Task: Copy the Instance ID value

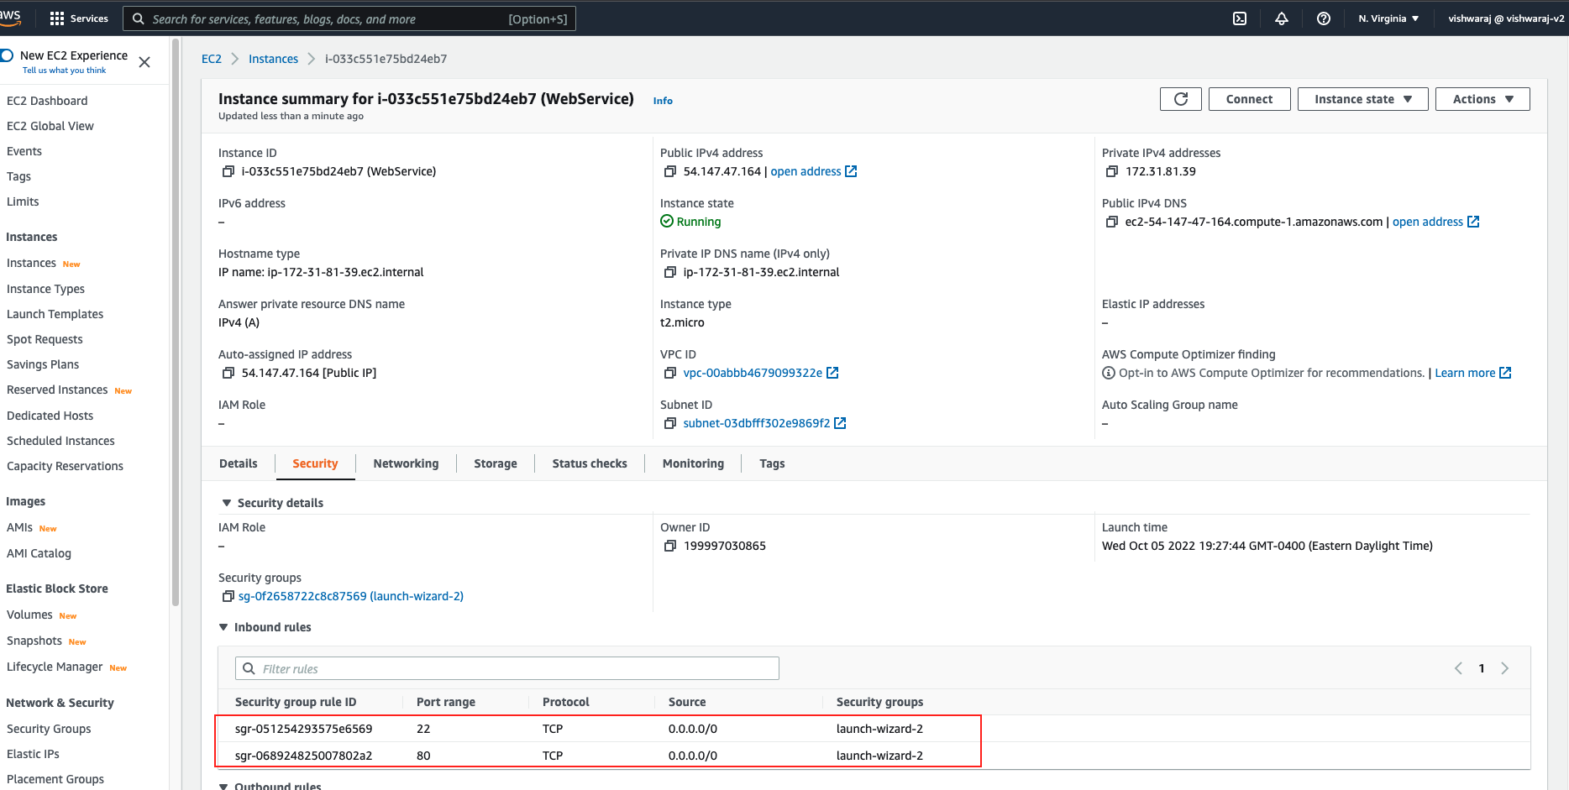Action: (x=228, y=171)
